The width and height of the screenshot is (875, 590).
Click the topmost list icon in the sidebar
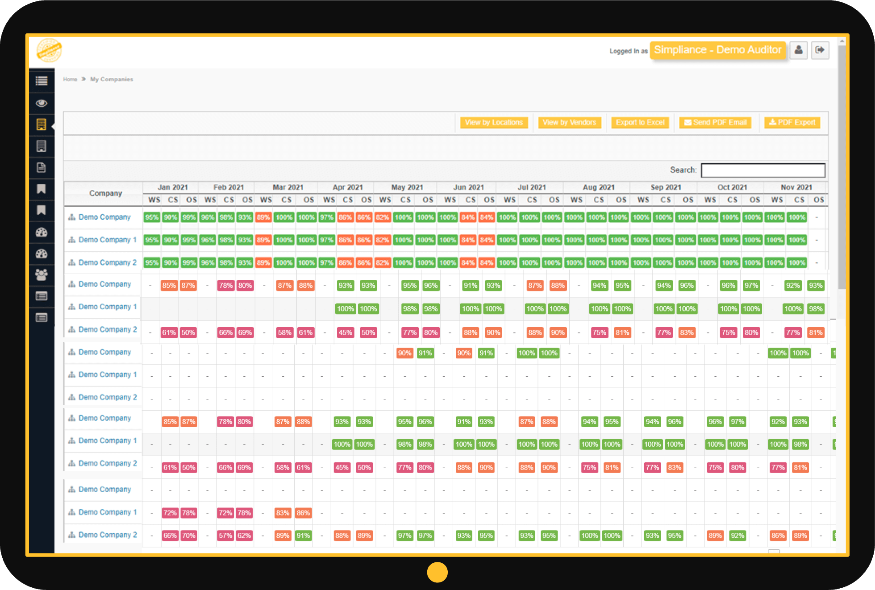42,81
